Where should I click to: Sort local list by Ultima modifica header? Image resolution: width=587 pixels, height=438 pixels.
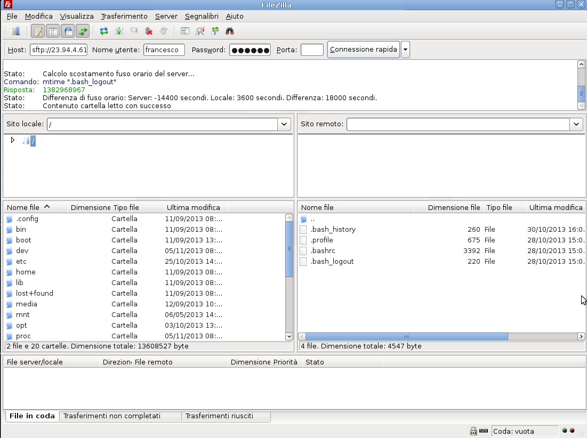click(196, 207)
